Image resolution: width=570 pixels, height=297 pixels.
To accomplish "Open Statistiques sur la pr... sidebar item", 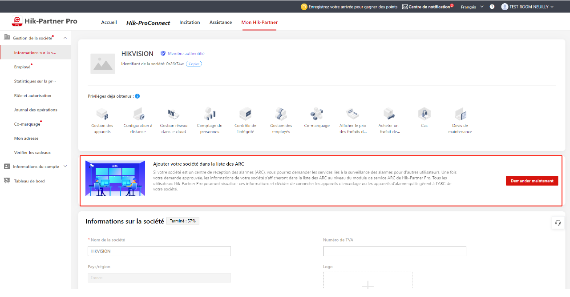I will 36,81.
